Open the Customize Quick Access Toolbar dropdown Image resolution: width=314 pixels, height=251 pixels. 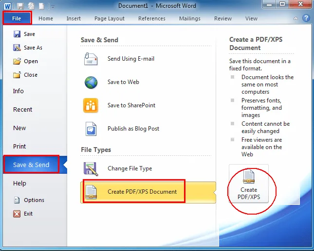coord(53,6)
